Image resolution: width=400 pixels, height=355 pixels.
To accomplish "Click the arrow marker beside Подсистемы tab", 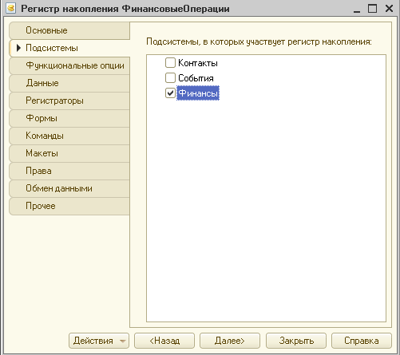I will [18, 48].
